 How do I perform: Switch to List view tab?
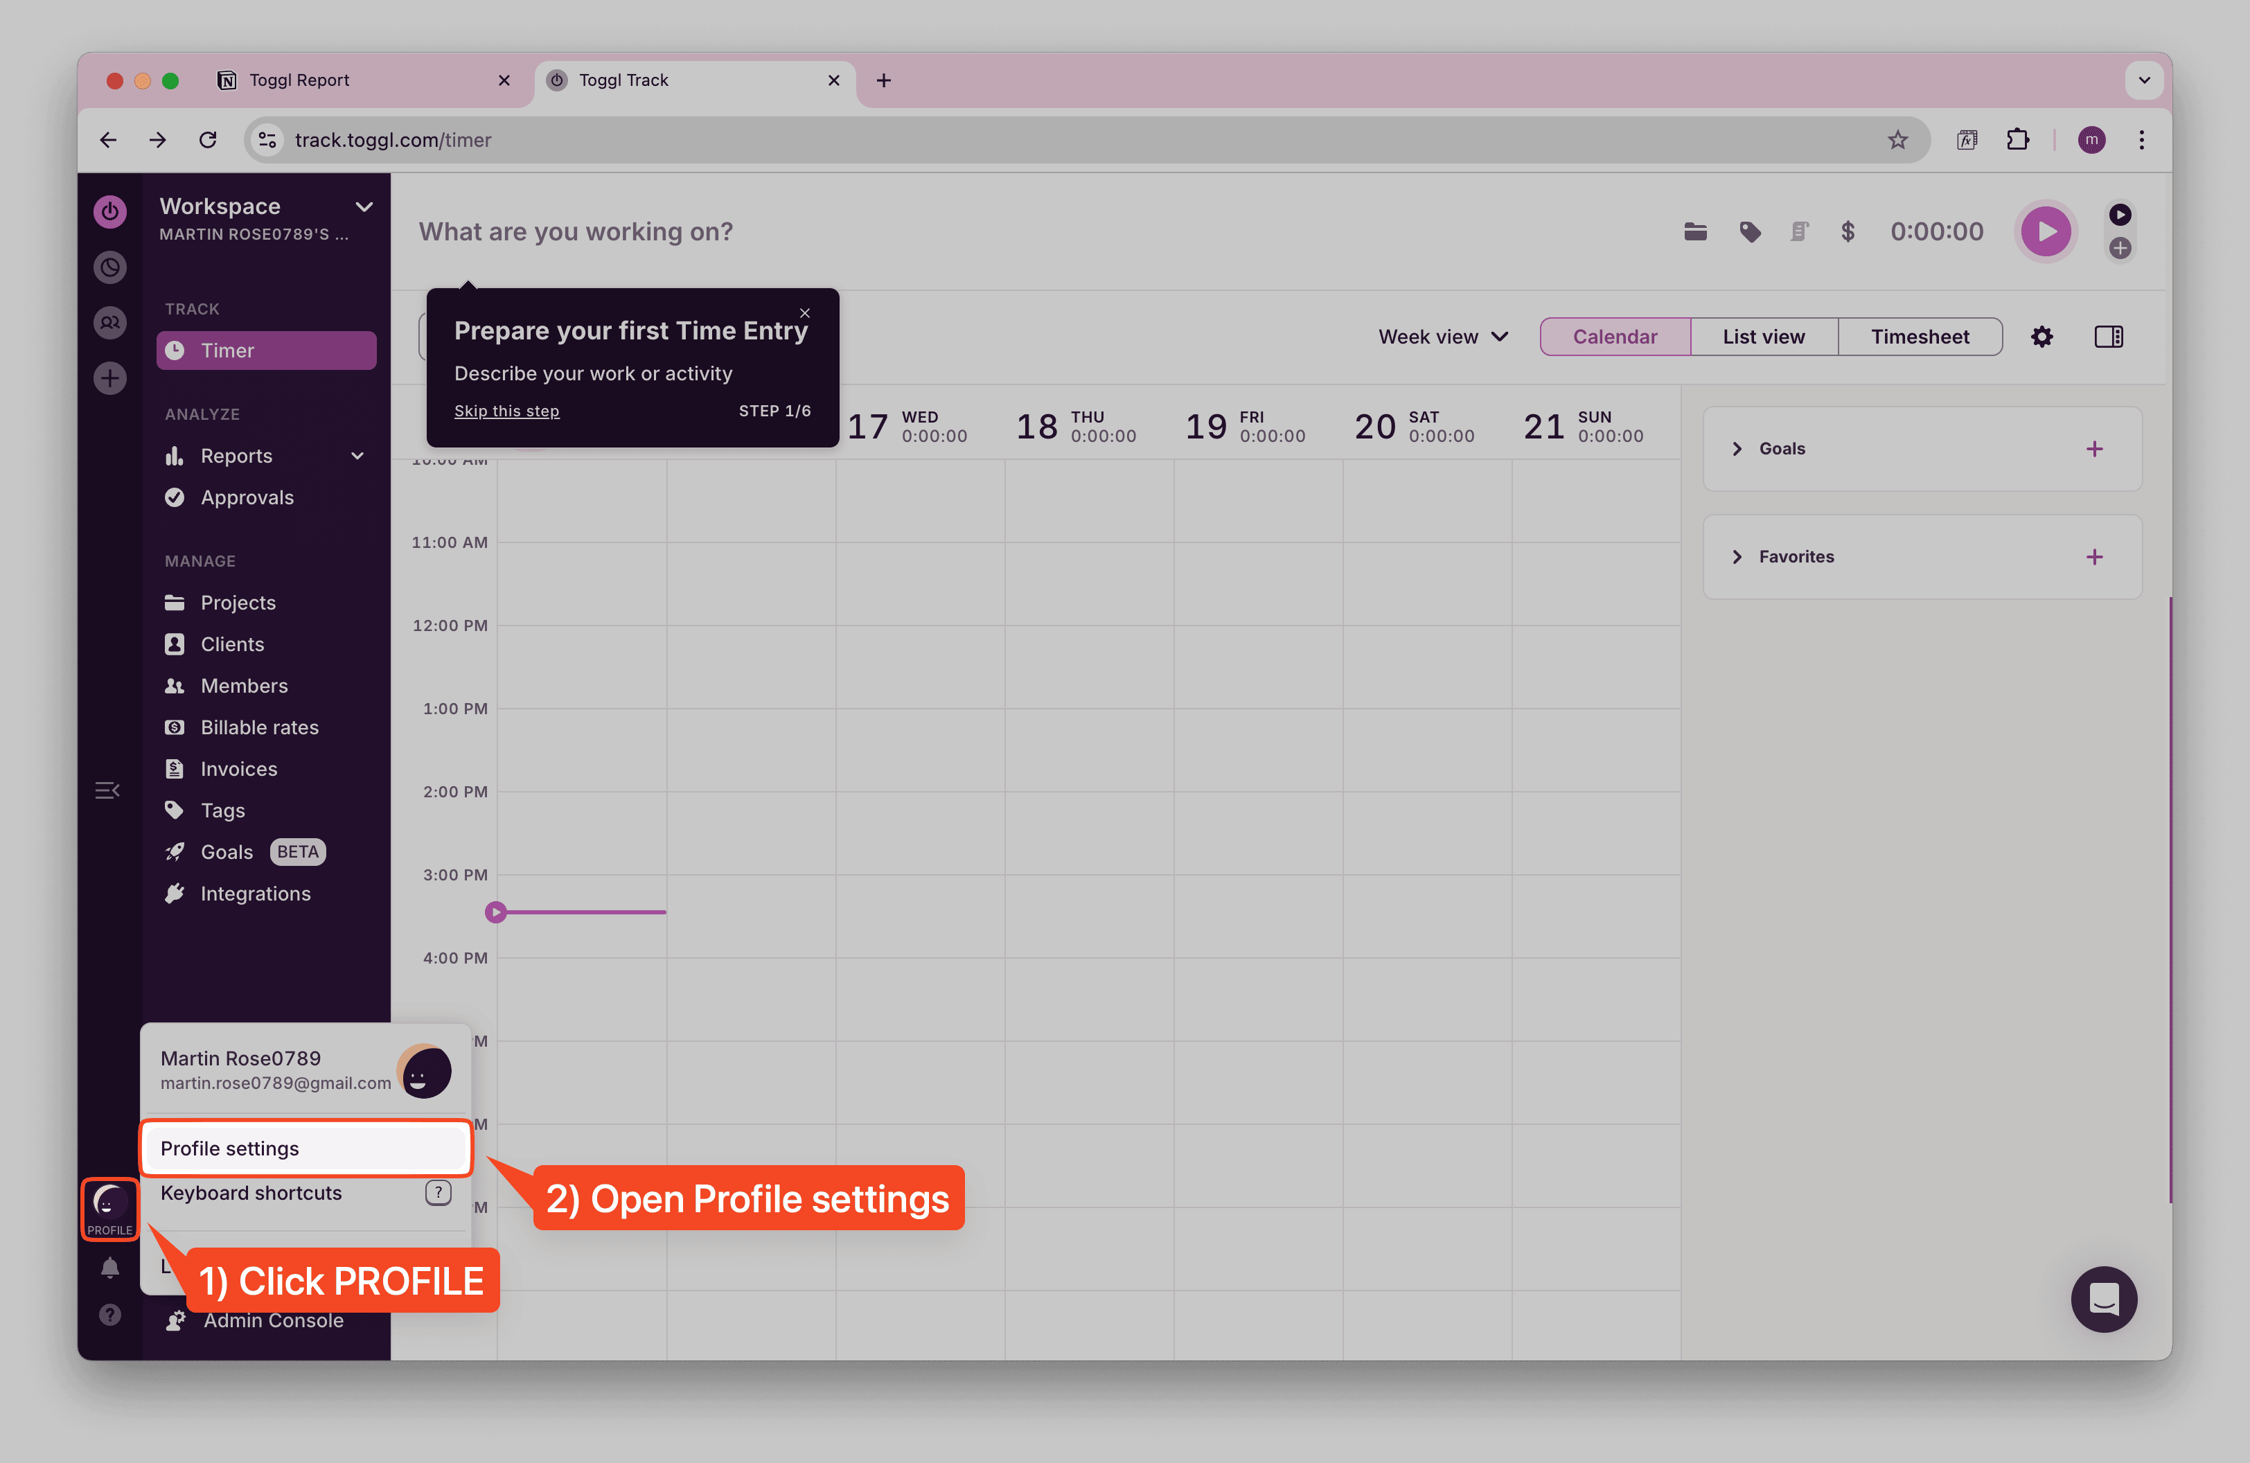tap(1763, 337)
